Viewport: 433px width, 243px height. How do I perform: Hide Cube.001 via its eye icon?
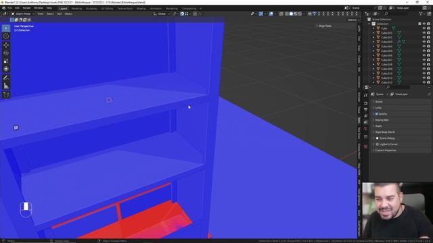click(x=424, y=33)
